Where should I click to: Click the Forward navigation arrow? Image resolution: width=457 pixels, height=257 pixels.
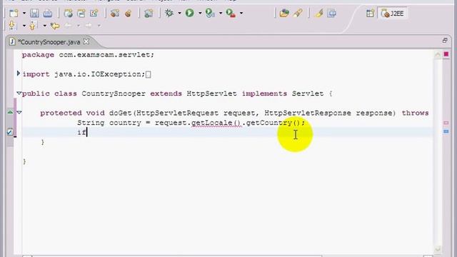click(89, 26)
